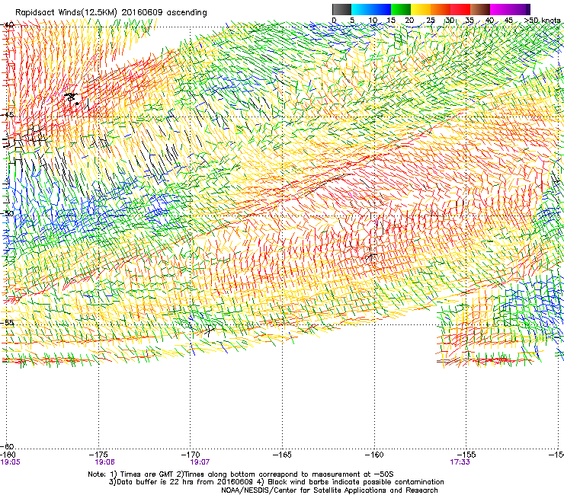Click the purple time stamp 19:06
Viewport: 564px width, 495px height.
104,462
